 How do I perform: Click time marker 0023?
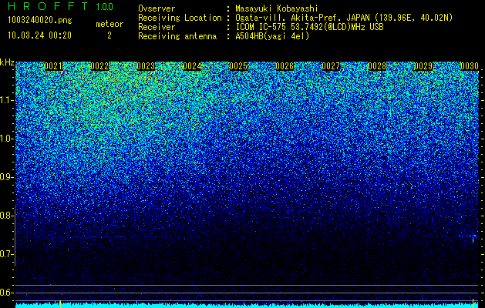coord(146,66)
